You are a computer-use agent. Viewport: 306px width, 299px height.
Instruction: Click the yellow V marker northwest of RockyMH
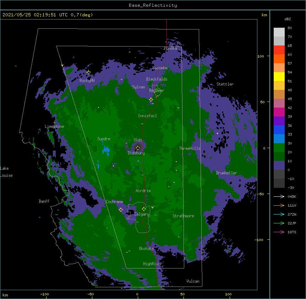(62, 65)
